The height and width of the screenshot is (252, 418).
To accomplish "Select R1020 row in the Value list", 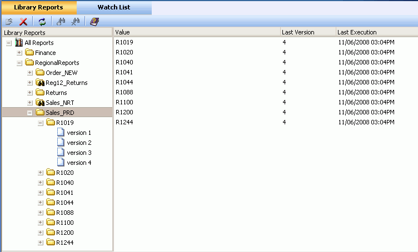I will 266,52.
